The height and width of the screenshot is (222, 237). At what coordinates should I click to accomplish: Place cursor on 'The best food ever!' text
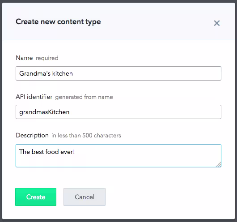47,152
